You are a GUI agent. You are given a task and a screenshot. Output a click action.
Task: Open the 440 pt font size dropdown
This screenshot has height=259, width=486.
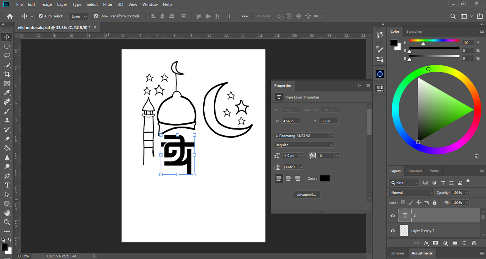(301, 156)
